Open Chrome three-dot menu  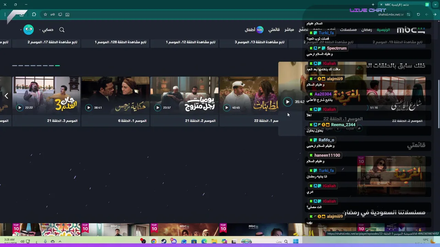pyautogui.click(x=5, y=14)
